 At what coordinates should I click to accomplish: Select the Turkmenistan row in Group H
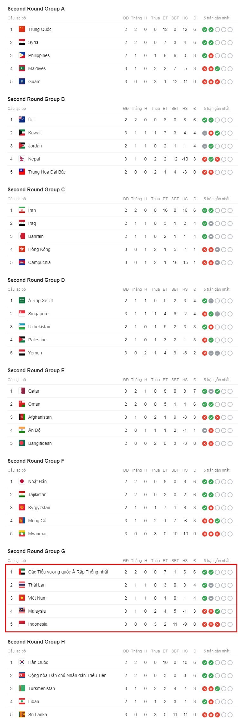pyautogui.click(x=122, y=688)
